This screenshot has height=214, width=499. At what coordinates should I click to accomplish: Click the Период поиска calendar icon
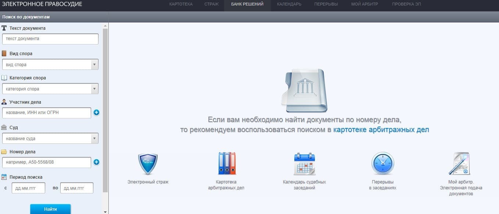[x=4, y=177]
